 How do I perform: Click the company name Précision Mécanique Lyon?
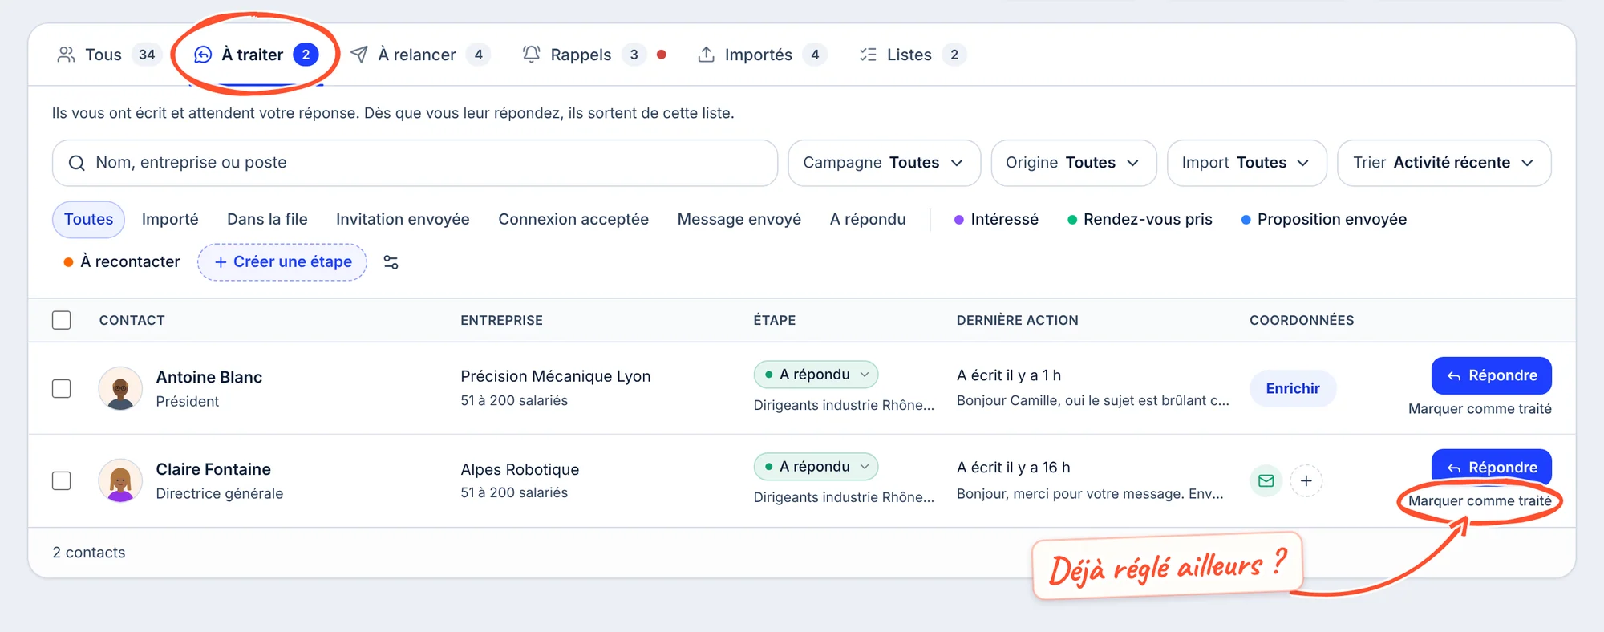(556, 376)
